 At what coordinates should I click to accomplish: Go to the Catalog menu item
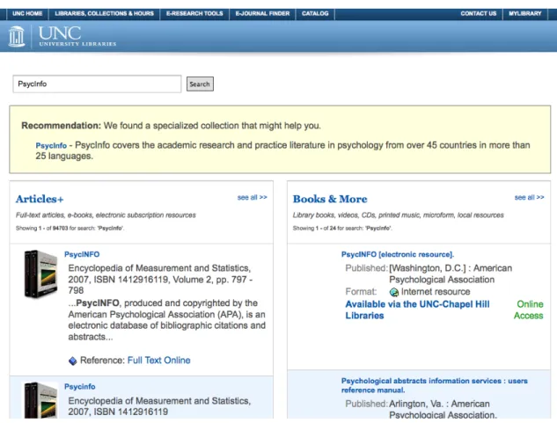click(315, 13)
